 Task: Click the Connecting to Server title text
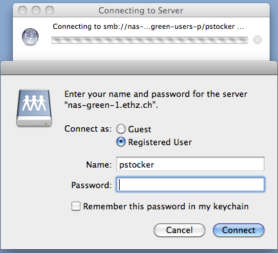click(141, 10)
